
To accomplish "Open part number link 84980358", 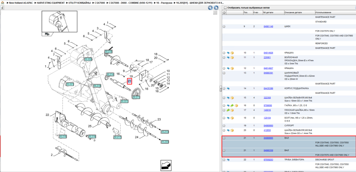I will pos(268,150).
